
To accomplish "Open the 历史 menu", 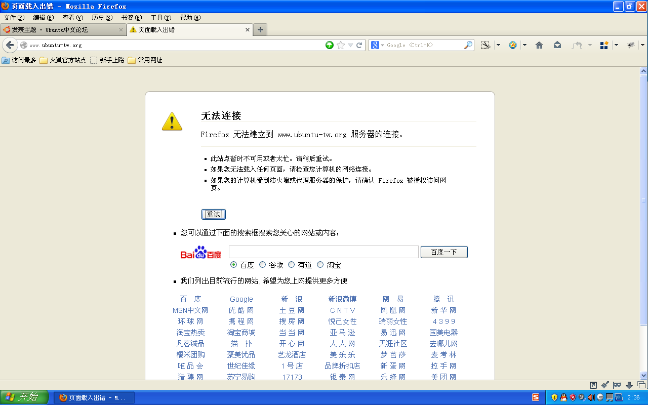I will coord(102,18).
